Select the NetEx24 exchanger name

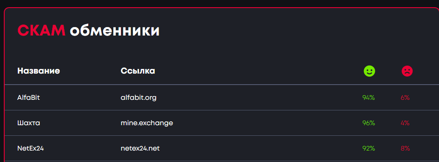pos(31,148)
